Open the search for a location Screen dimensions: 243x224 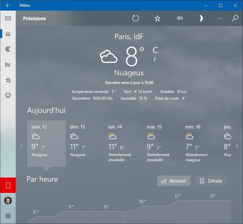coord(235,19)
